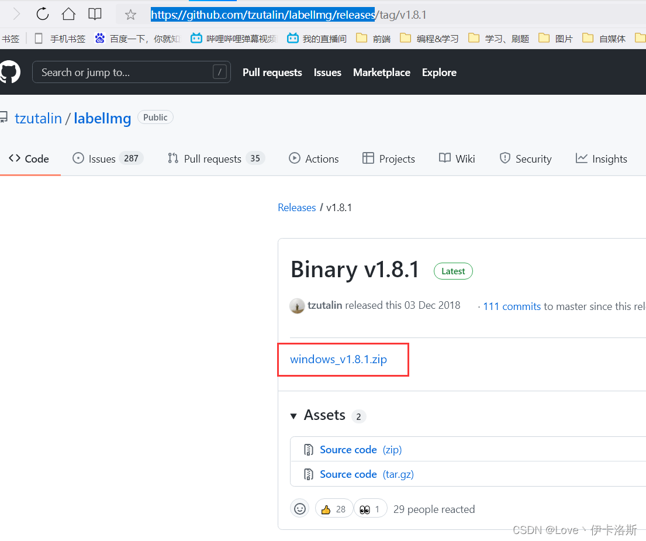This screenshot has height=541, width=646.
Task: Open the 111 commits link
Action: [512, 306]
